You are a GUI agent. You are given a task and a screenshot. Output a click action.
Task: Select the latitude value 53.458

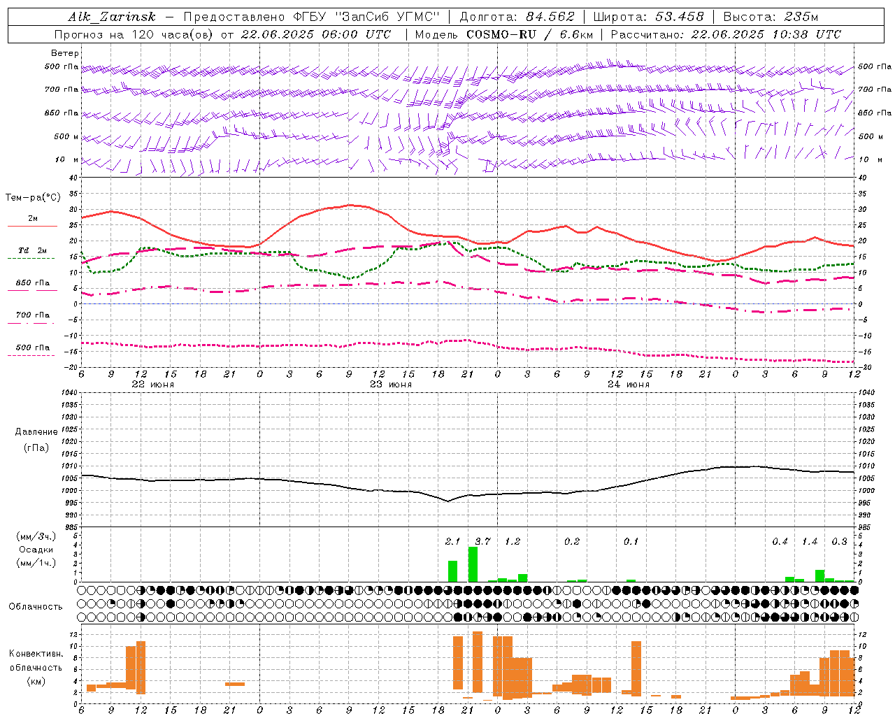click(x=680, y=17)
